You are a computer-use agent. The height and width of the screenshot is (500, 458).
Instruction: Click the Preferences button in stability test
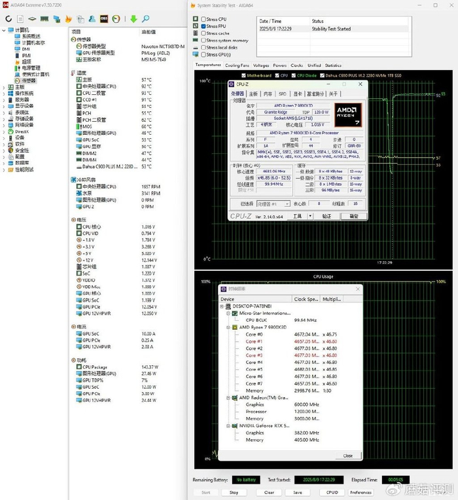pos(361,492)
